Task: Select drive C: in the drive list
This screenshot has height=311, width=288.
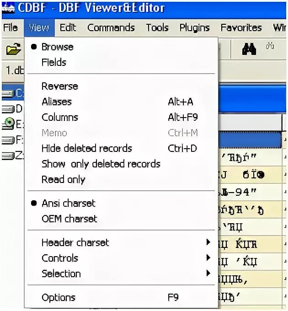Action: (13, 93)
